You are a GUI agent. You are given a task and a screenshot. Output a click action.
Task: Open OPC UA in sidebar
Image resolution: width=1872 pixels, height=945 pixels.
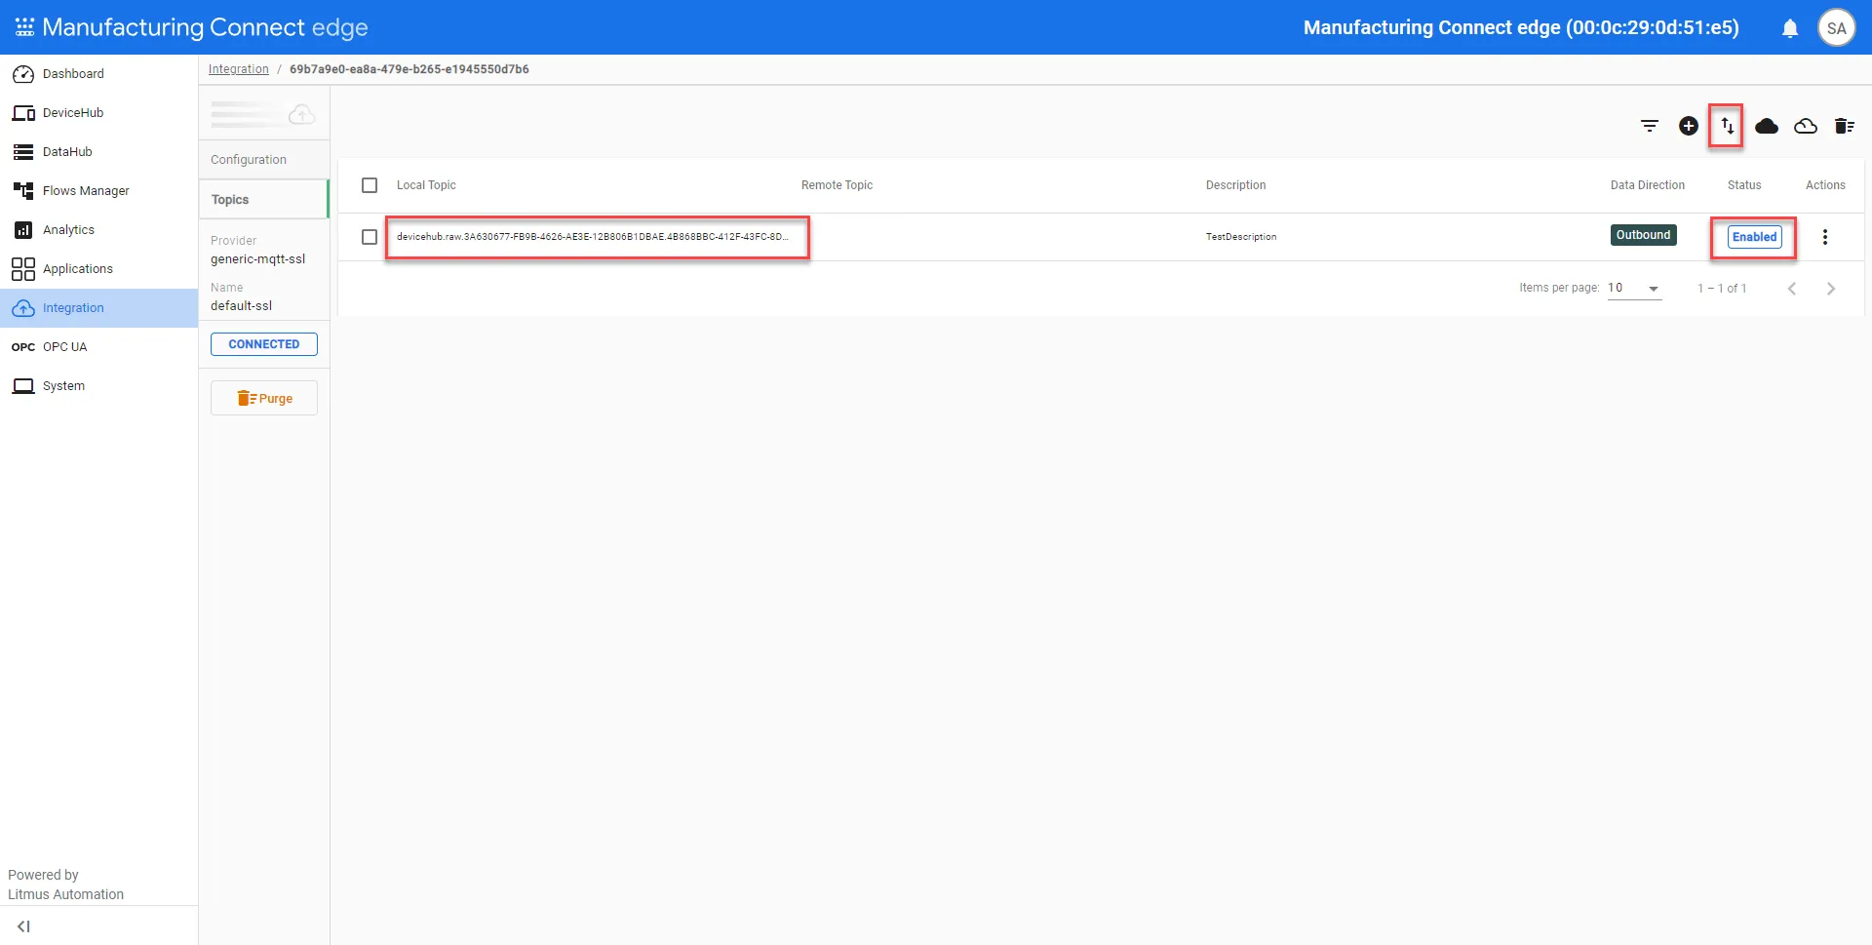tap(98, 347)
